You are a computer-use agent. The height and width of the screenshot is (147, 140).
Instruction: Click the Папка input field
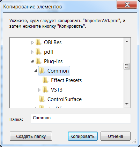tap(81, 118)
